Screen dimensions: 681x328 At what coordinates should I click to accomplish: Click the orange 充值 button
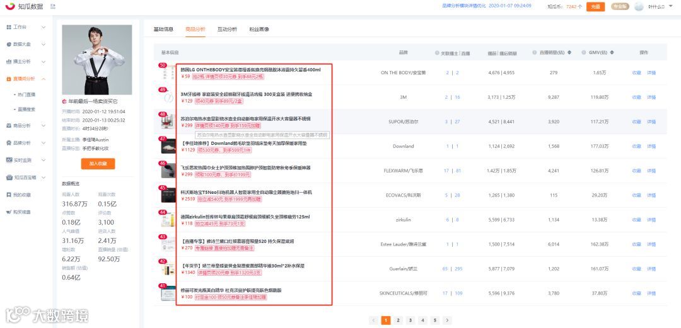[x=595, y=6]
